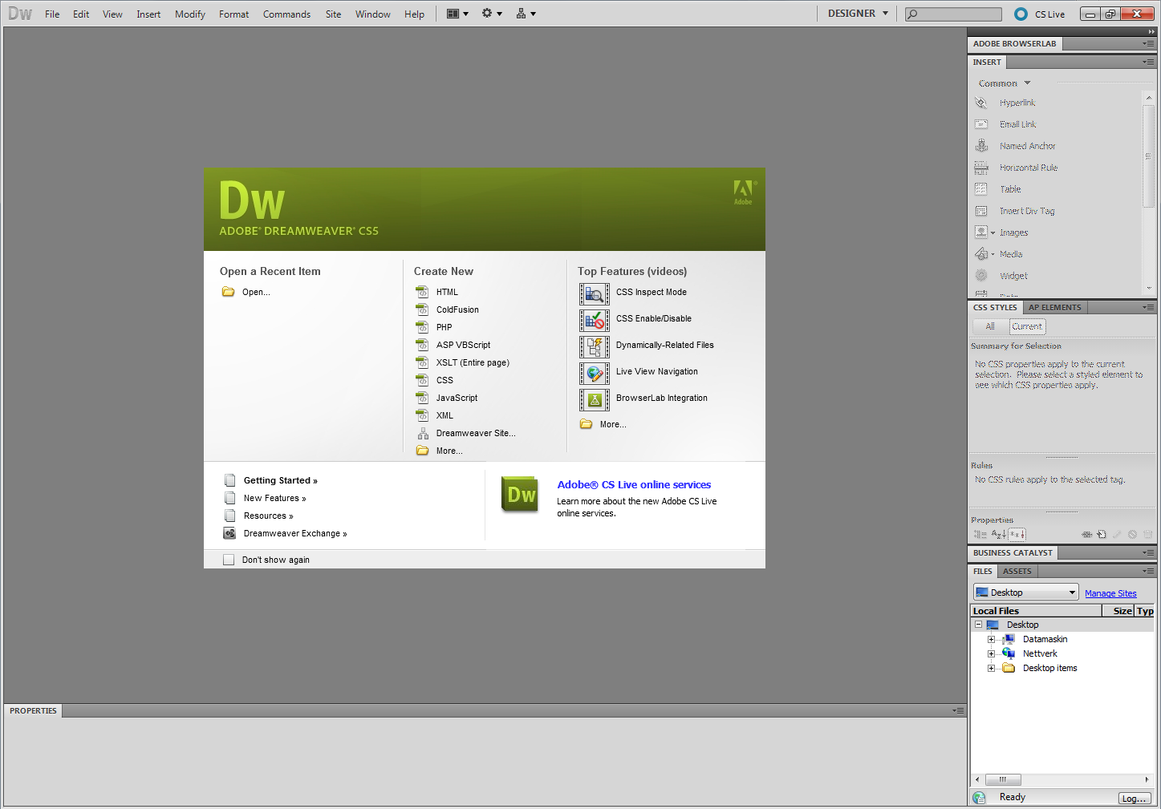The width and height of the screenshot is (1161, 809).
Task: Create new XSLT (Entire page) document
Action: tap(473, 362)
